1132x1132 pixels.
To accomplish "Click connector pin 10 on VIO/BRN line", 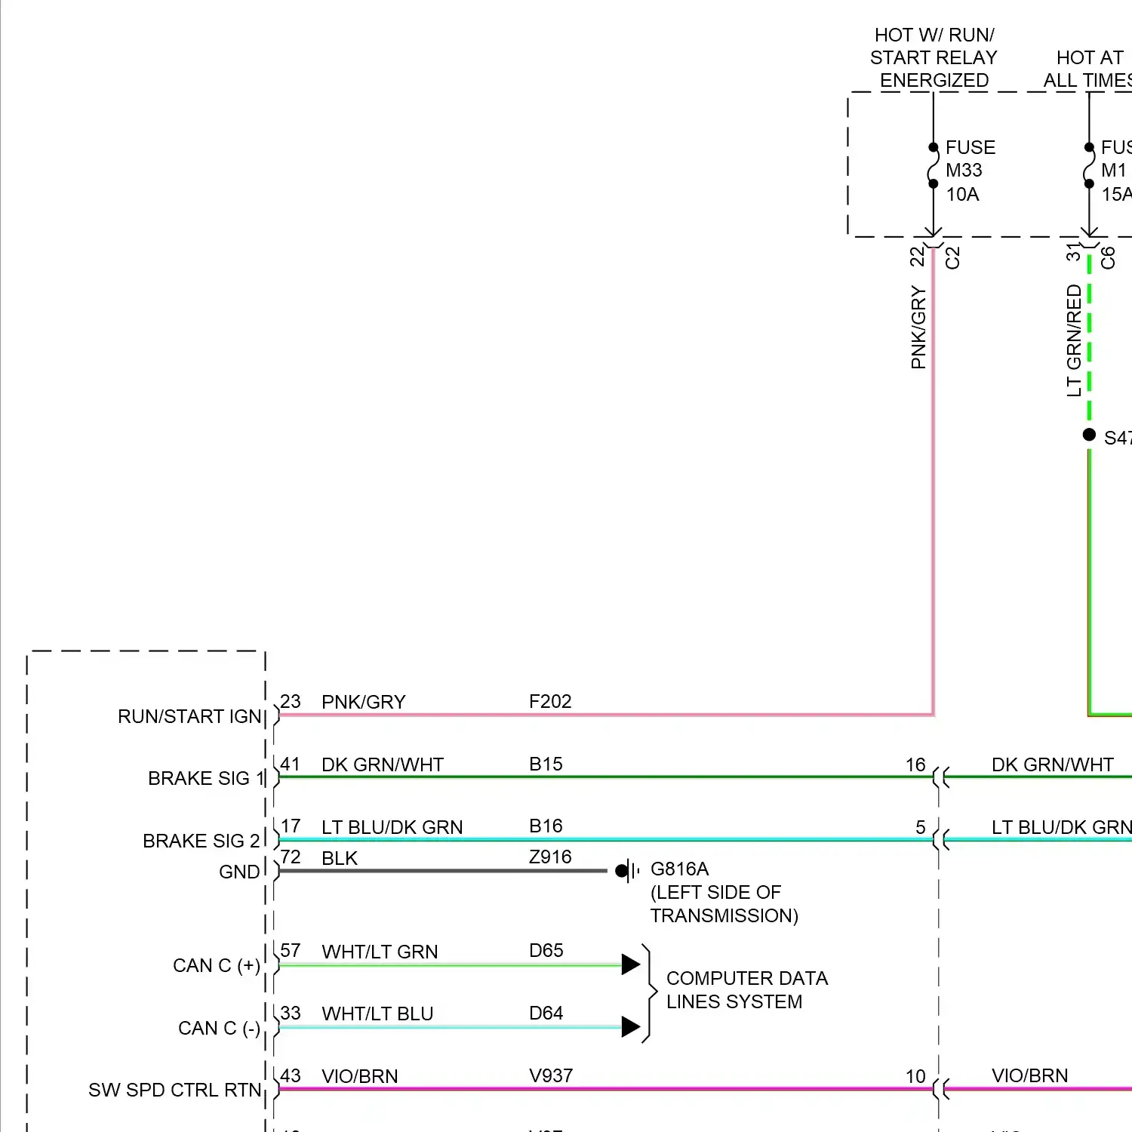I will pos(915,1076).
